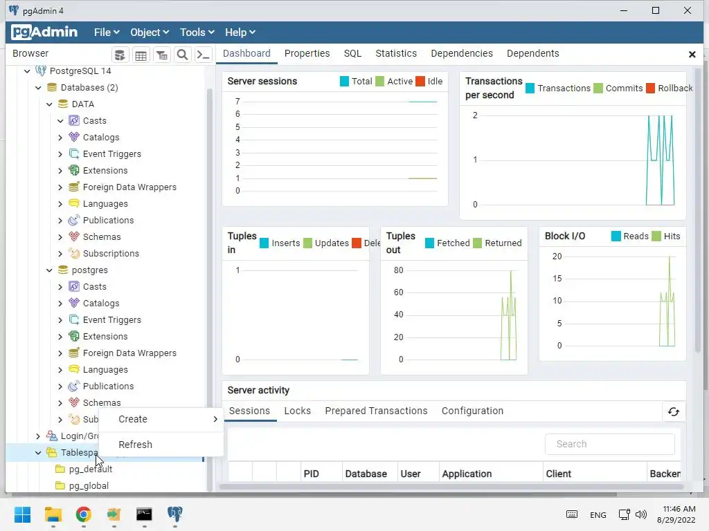Click the Rollback legend swatch
The height and width of the screenshot is (531, 709).
coord(651,88)
